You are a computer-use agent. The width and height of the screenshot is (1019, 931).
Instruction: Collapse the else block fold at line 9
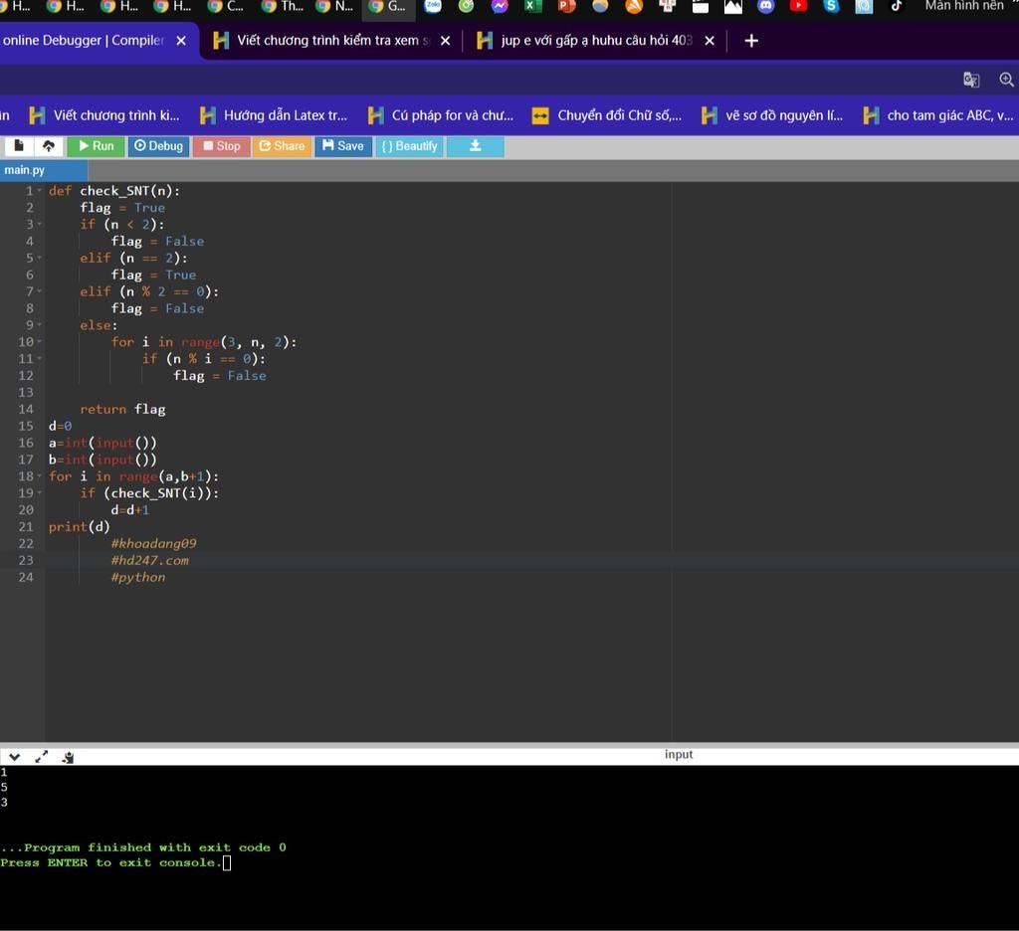(x=39, y=325)
